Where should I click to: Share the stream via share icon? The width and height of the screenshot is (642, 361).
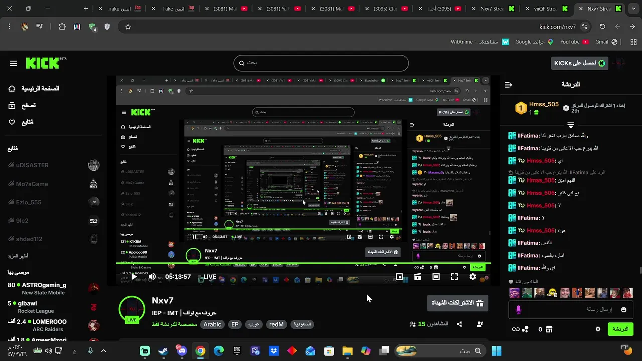460,324
